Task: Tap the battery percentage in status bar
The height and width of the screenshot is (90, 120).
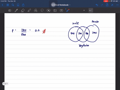Action: click(114, 1)
